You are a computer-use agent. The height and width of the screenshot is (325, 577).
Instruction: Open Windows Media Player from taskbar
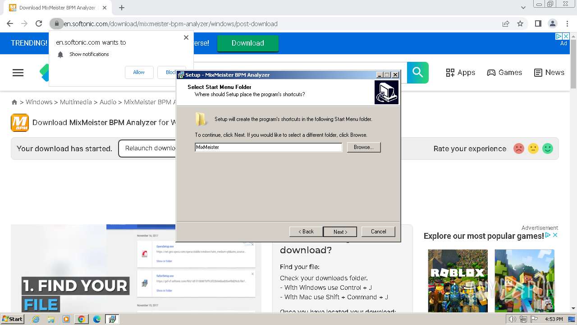coord(66,319)
